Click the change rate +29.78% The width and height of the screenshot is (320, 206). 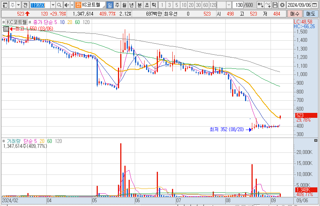58,14
